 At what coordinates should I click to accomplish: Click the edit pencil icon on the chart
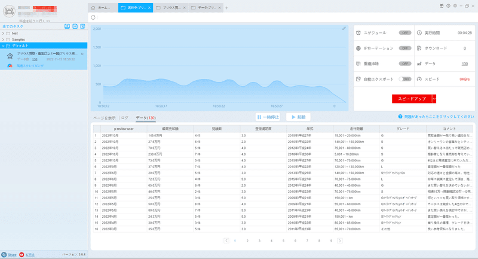[x=344, y=28]
